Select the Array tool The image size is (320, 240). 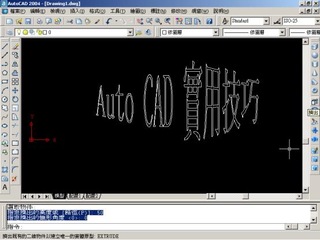15,82
